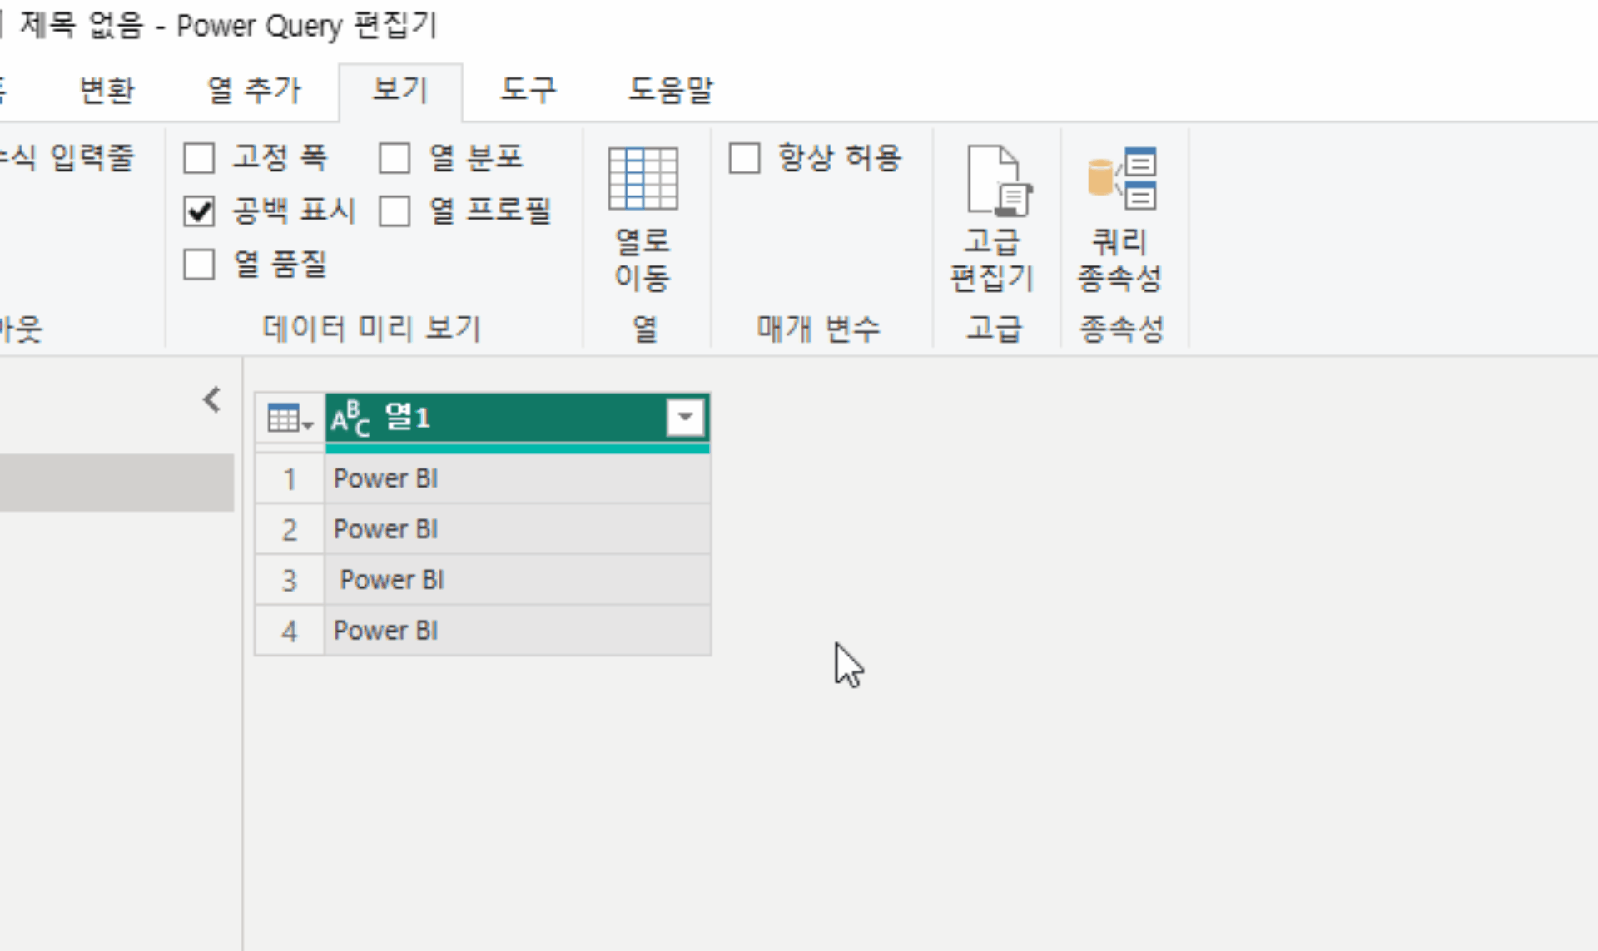Check the 항상 허용 checkbox

[744, 157]
